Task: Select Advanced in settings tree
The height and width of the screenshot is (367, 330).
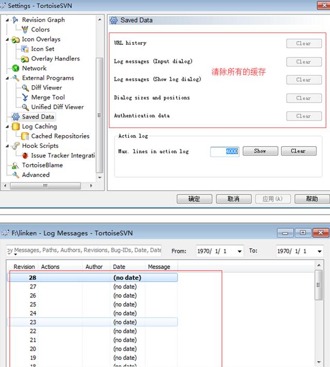Action: coord(36,175)
